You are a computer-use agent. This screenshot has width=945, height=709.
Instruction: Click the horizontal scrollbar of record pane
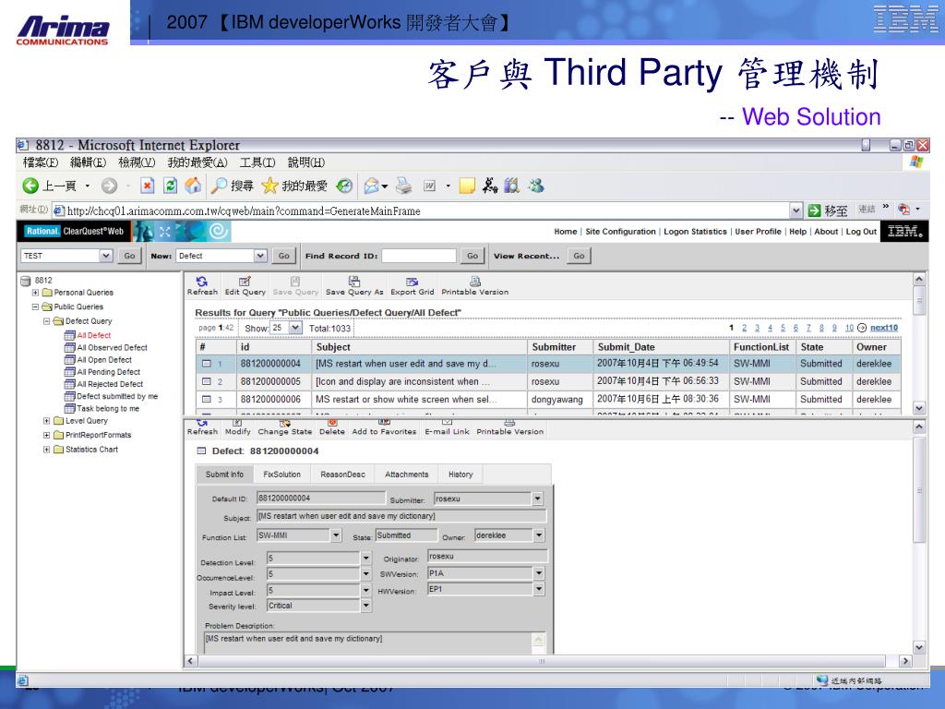(541, 661)
